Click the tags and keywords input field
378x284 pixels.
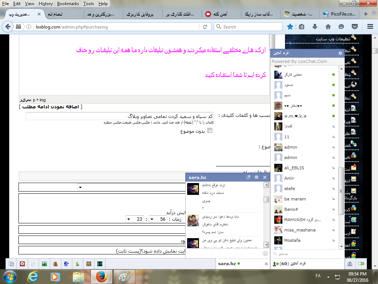tap(120, 116)
